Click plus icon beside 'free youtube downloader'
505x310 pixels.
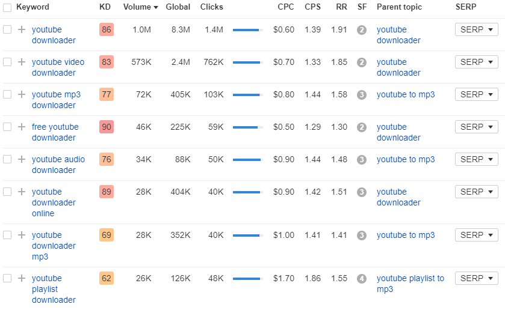pyautogui.click(x=22, y=127)
